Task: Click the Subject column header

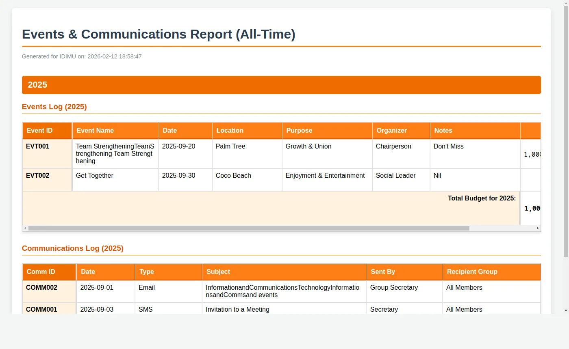Action: coord(284,272)
